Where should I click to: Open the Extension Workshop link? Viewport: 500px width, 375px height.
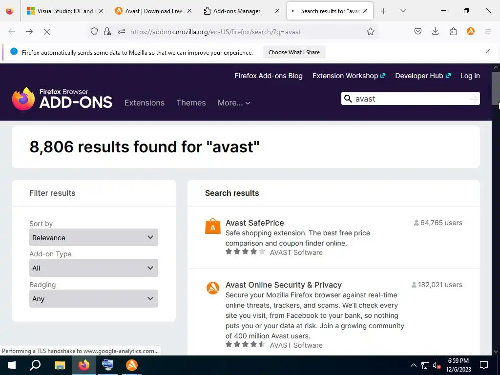[349, 76]
